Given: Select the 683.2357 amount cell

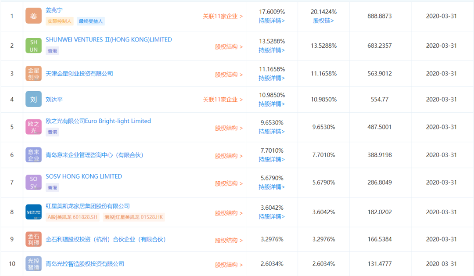Looking at the screenshot, I should [x=380, y=46].
